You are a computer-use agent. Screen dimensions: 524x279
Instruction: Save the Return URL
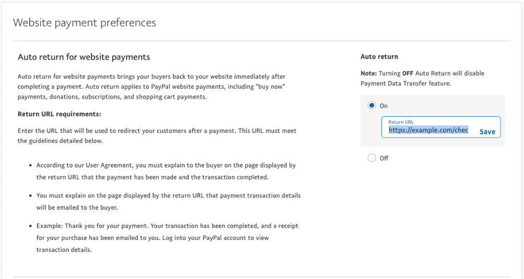tap(487, 132)
